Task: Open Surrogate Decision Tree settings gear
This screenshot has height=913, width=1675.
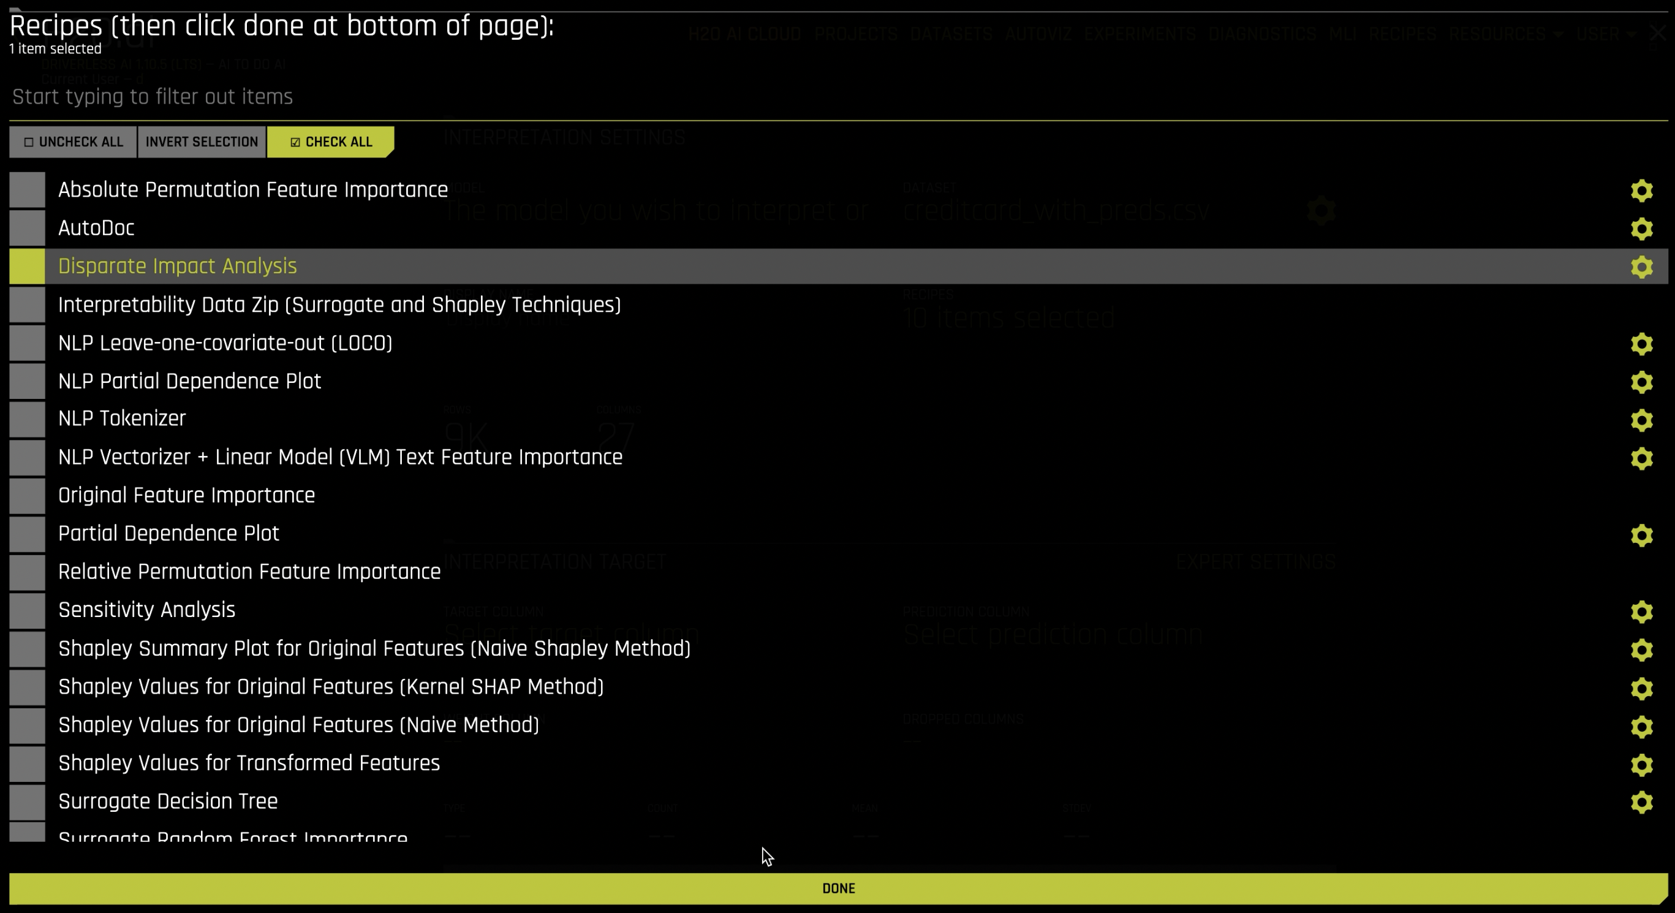Action: click(1641, 803)
